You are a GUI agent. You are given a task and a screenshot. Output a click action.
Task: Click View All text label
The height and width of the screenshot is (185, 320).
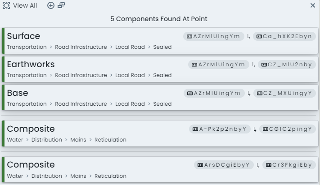[25, 5]
